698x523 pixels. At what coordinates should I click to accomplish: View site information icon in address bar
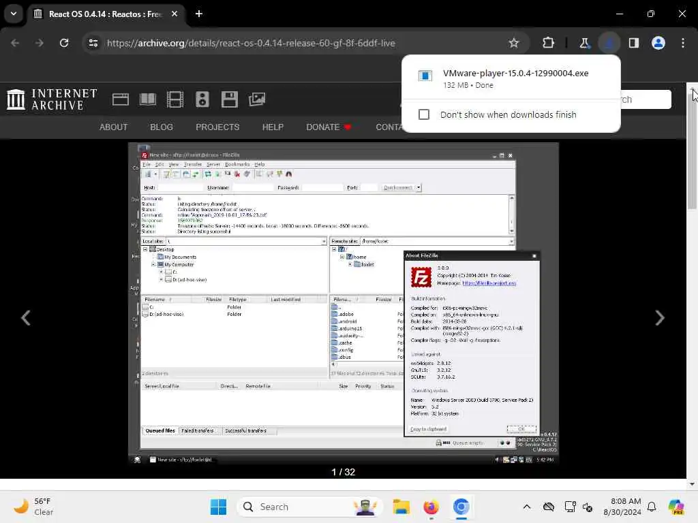[93, 43]
